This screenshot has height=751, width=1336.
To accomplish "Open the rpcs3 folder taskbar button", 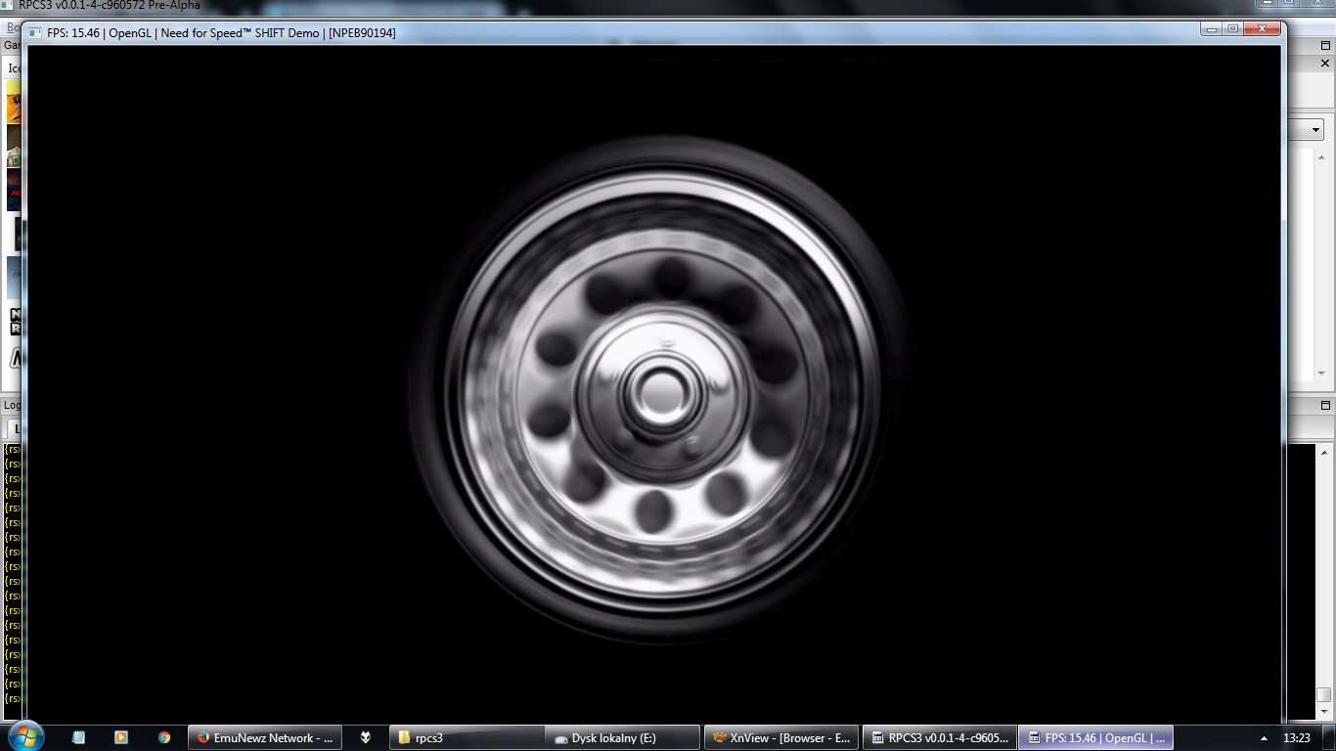I will click(x=467, y=738).
